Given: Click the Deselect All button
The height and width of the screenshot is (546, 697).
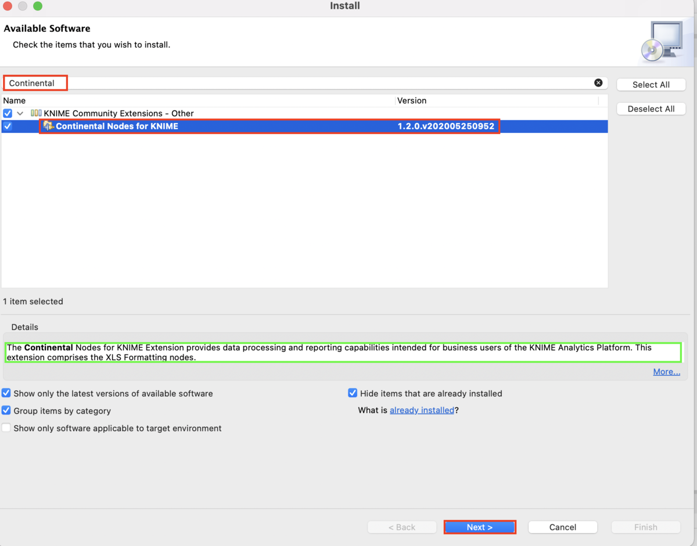Looking at the screenshot, I should click(x=651, y=109).
